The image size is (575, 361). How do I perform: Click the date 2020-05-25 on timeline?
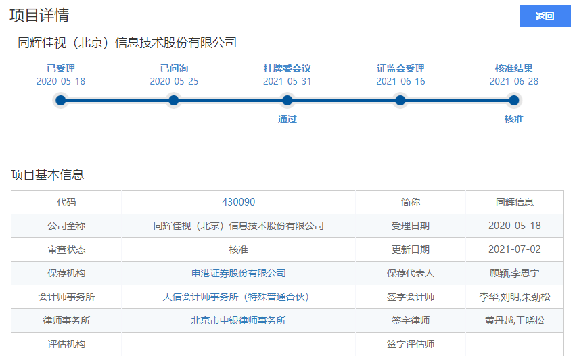174,81
